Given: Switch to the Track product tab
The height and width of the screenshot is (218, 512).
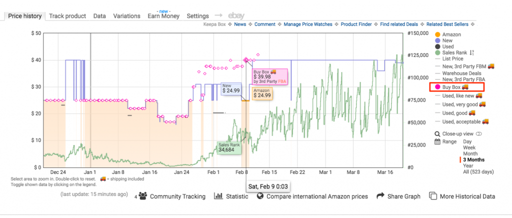Looking at the screenshot, I should pyautogui.click(x=67, y=16).
